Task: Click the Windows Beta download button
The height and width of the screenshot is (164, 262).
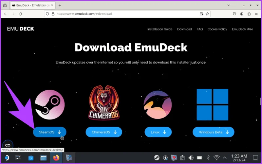Action: point(214,132)
